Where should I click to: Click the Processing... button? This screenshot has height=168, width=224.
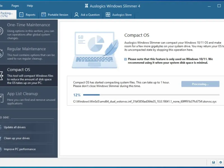click(200, 84)
